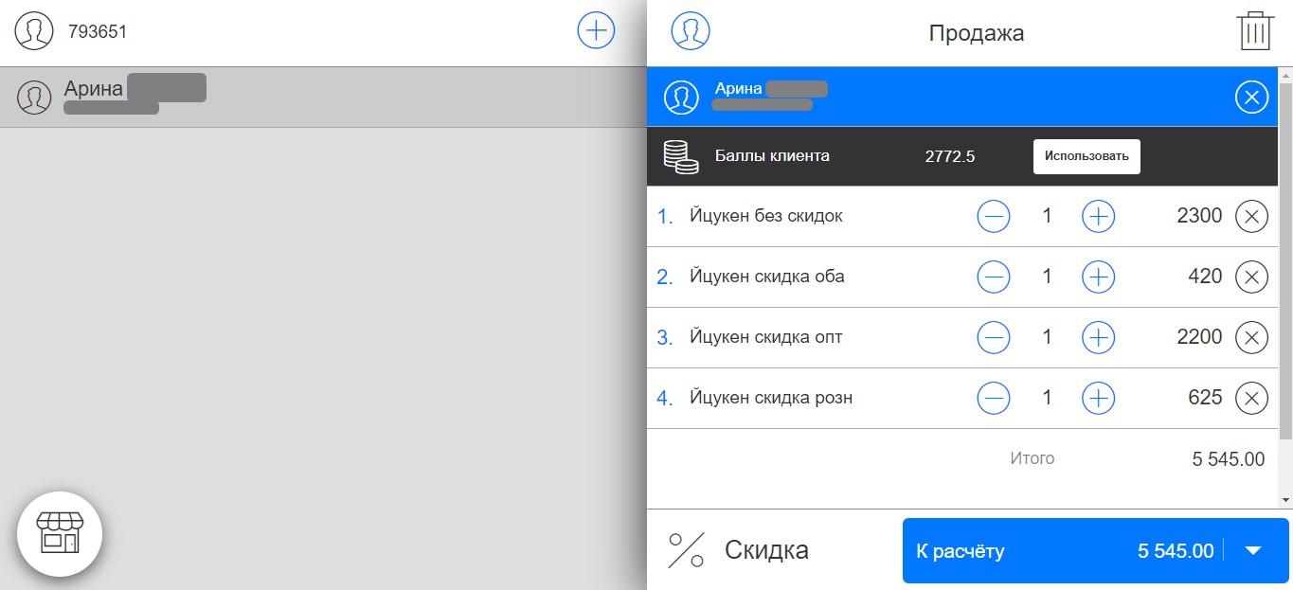The width and height of the screenshot is (1293, 590).
Task: Increase quantity of Йцукен скидка розн
Action: pos(1098,399)
